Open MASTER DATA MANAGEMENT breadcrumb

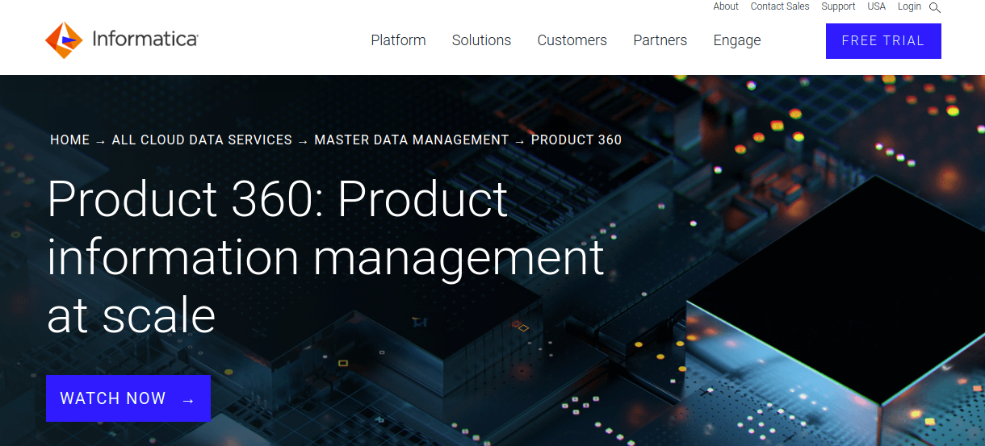(412, 140)
